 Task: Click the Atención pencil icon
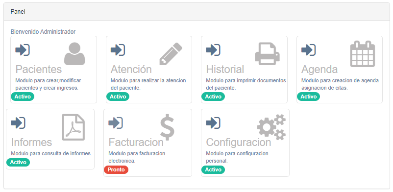tap(171, 54)
